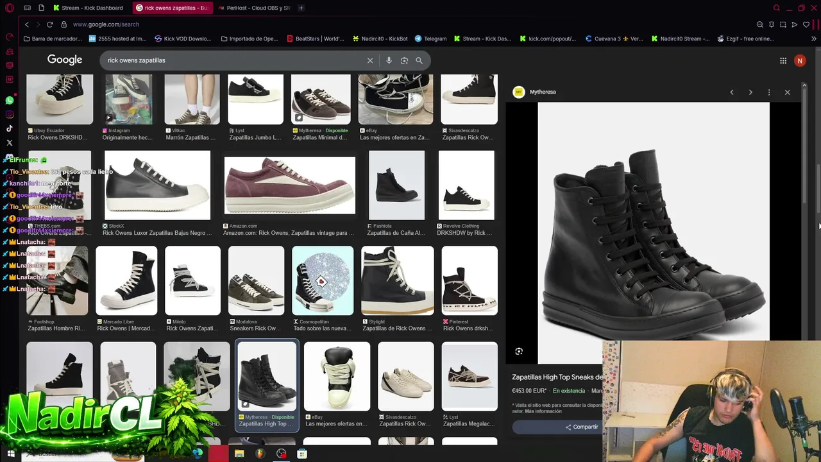Reload the current page
Screen dimensions: 821x462
[49, 24]
